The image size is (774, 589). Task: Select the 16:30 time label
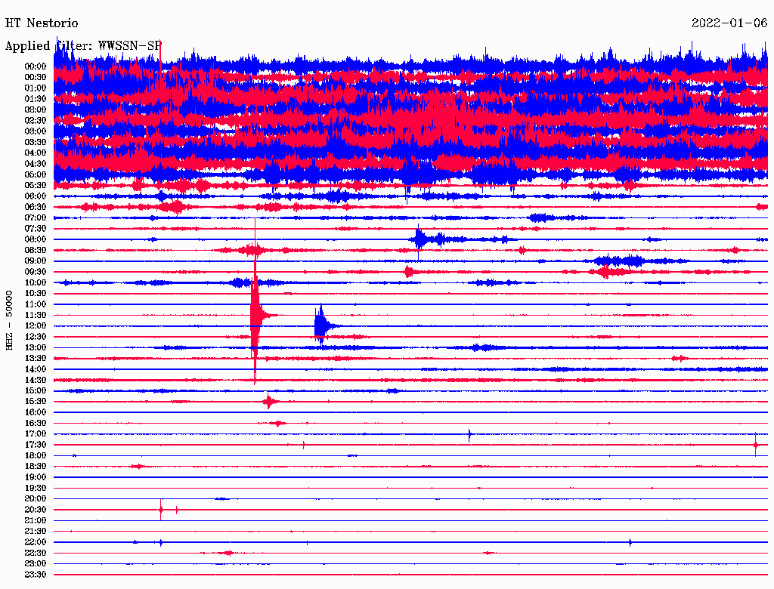(36, 423)
